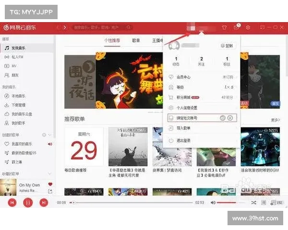Collapse the 创建的歌单 section
The width and height of the screenshot is (288, 230).
[x=50, y=135]
